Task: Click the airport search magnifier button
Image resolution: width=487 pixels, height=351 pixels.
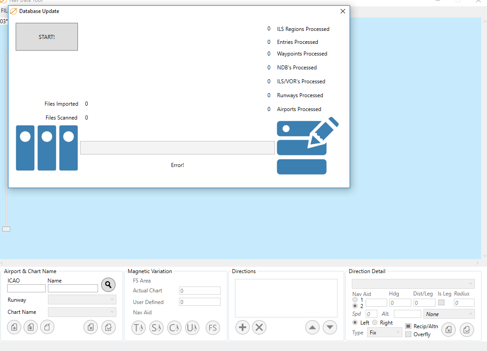Action: pos(108,284)
